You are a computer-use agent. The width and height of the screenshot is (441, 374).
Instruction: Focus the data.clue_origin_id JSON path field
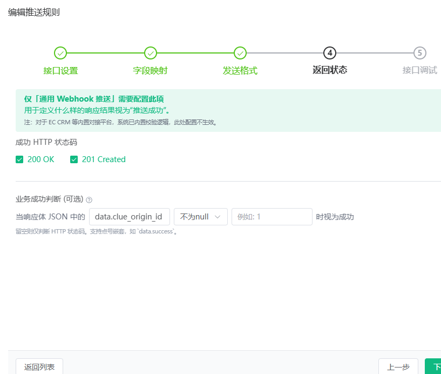click(130, 217)
